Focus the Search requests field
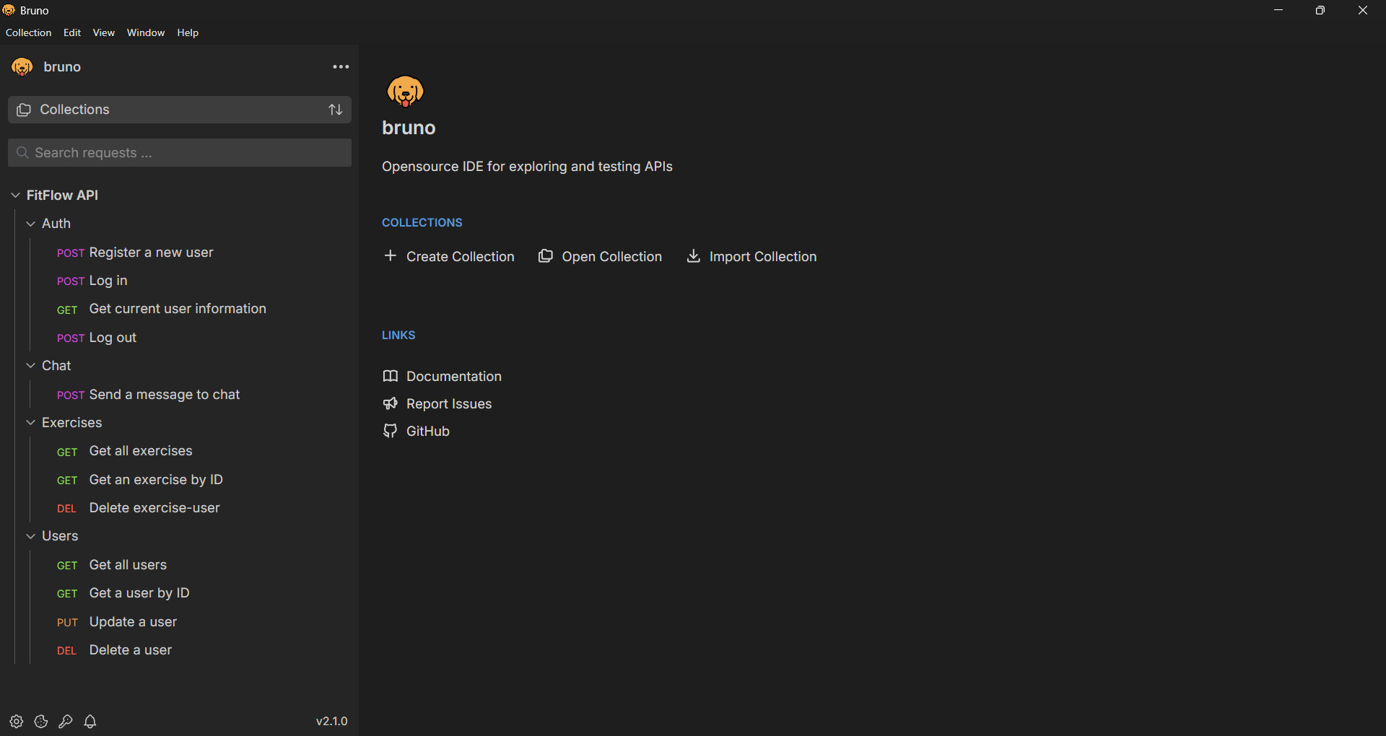Viewport: 1386px width, 736px height. click(180, 153)
